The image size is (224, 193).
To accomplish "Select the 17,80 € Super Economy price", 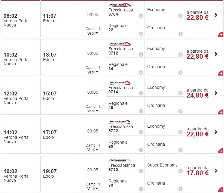I will click(x=198, y=173).
